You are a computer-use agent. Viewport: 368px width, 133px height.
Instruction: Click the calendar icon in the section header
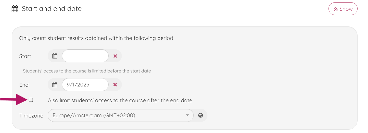[x=15, y=9]
